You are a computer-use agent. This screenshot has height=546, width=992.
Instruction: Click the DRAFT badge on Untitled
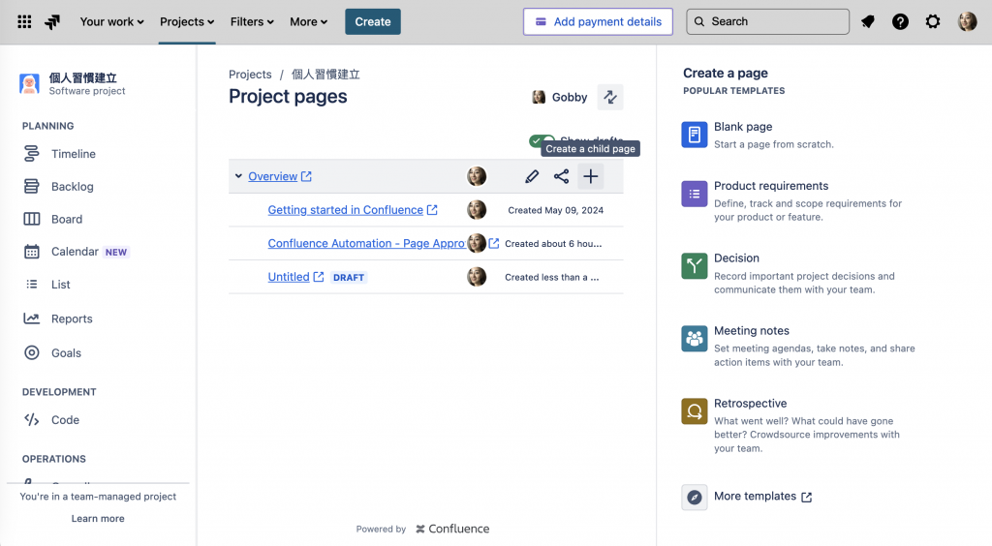pos(349,278)
